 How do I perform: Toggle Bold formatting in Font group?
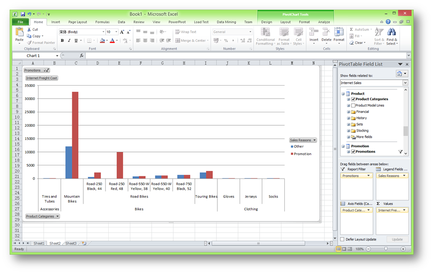pos(62,41)
